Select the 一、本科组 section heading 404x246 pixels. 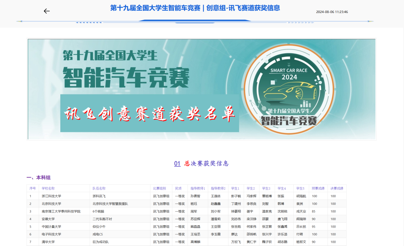pos(39,177)
